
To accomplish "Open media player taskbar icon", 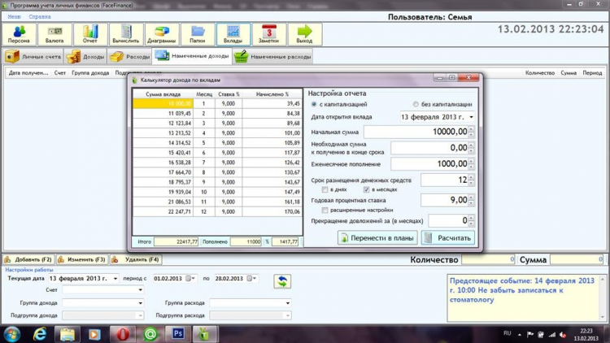I will point(94,334).
